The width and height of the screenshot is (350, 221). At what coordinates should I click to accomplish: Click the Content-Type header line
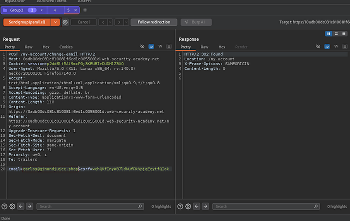click(x=64, y=97)
